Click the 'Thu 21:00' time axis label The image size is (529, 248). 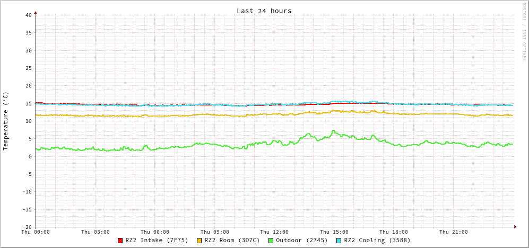453,232
